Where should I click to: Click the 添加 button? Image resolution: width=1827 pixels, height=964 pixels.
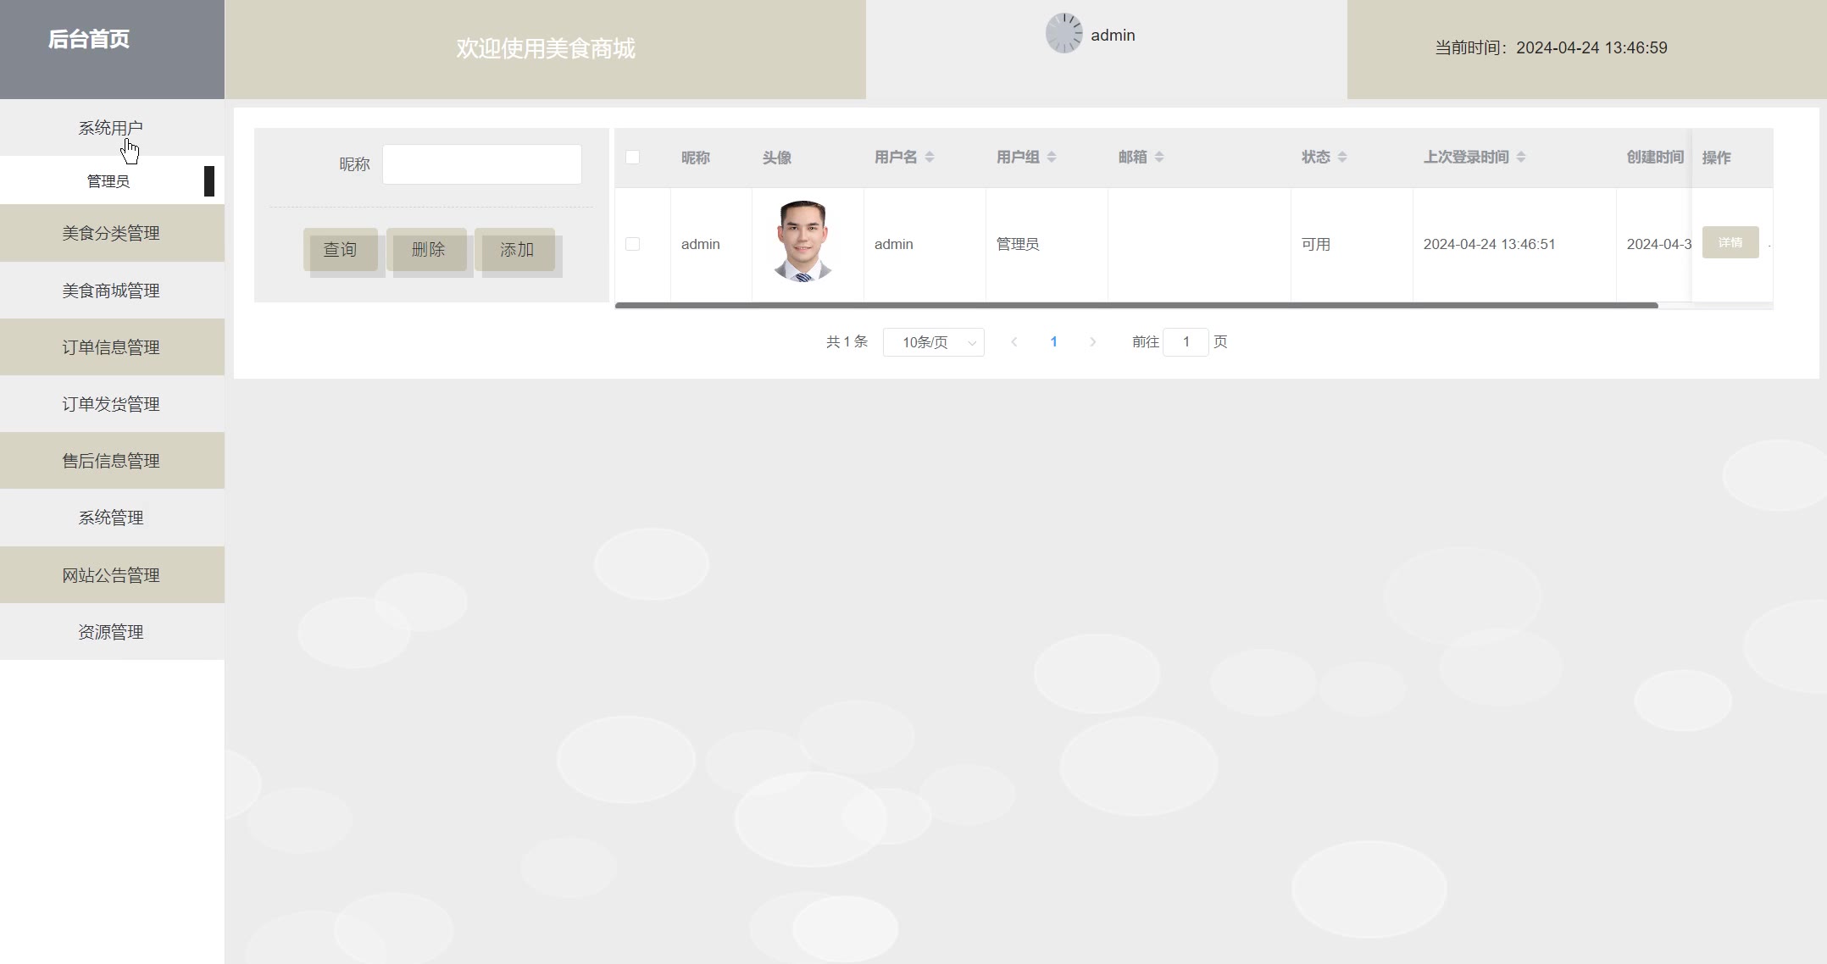[x=516, y=249]
